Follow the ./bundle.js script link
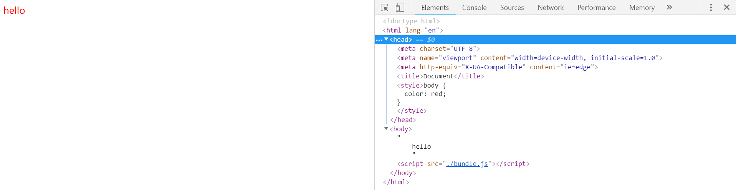This screenshot has height=190, width=736. [x=467, y=164]
